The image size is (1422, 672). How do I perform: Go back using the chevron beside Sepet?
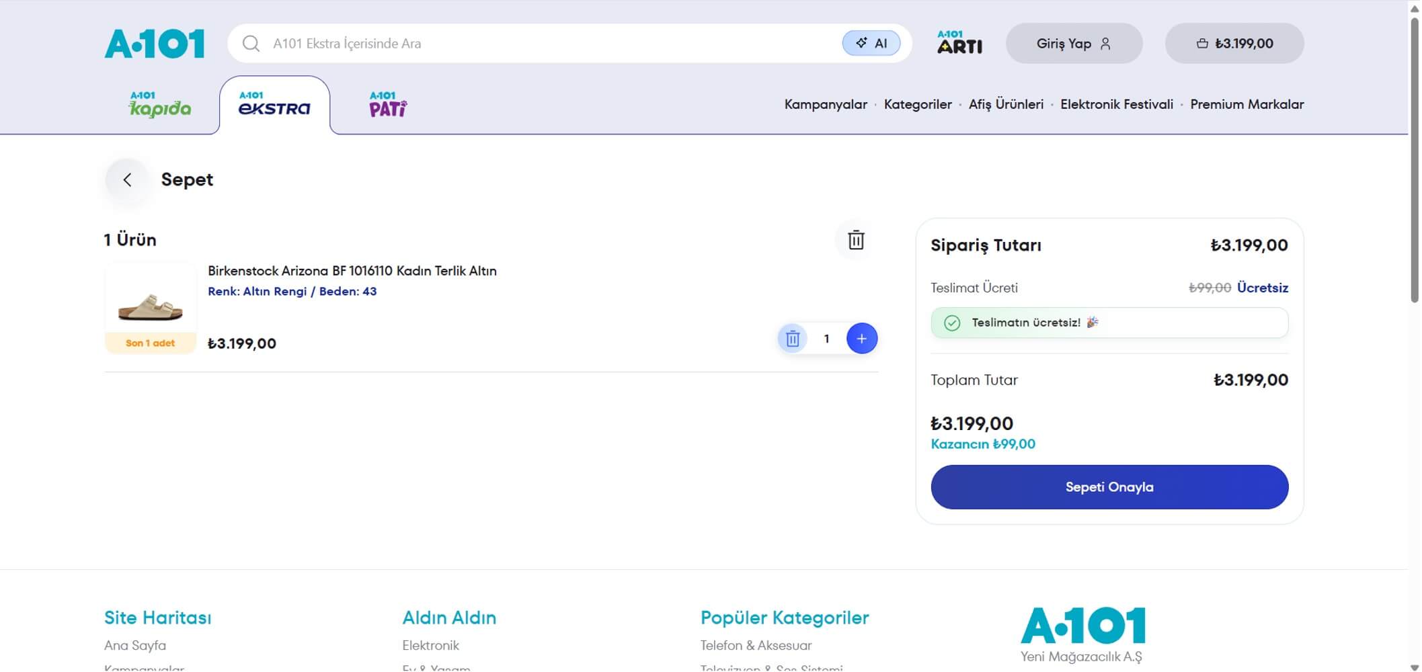(127, 179)
